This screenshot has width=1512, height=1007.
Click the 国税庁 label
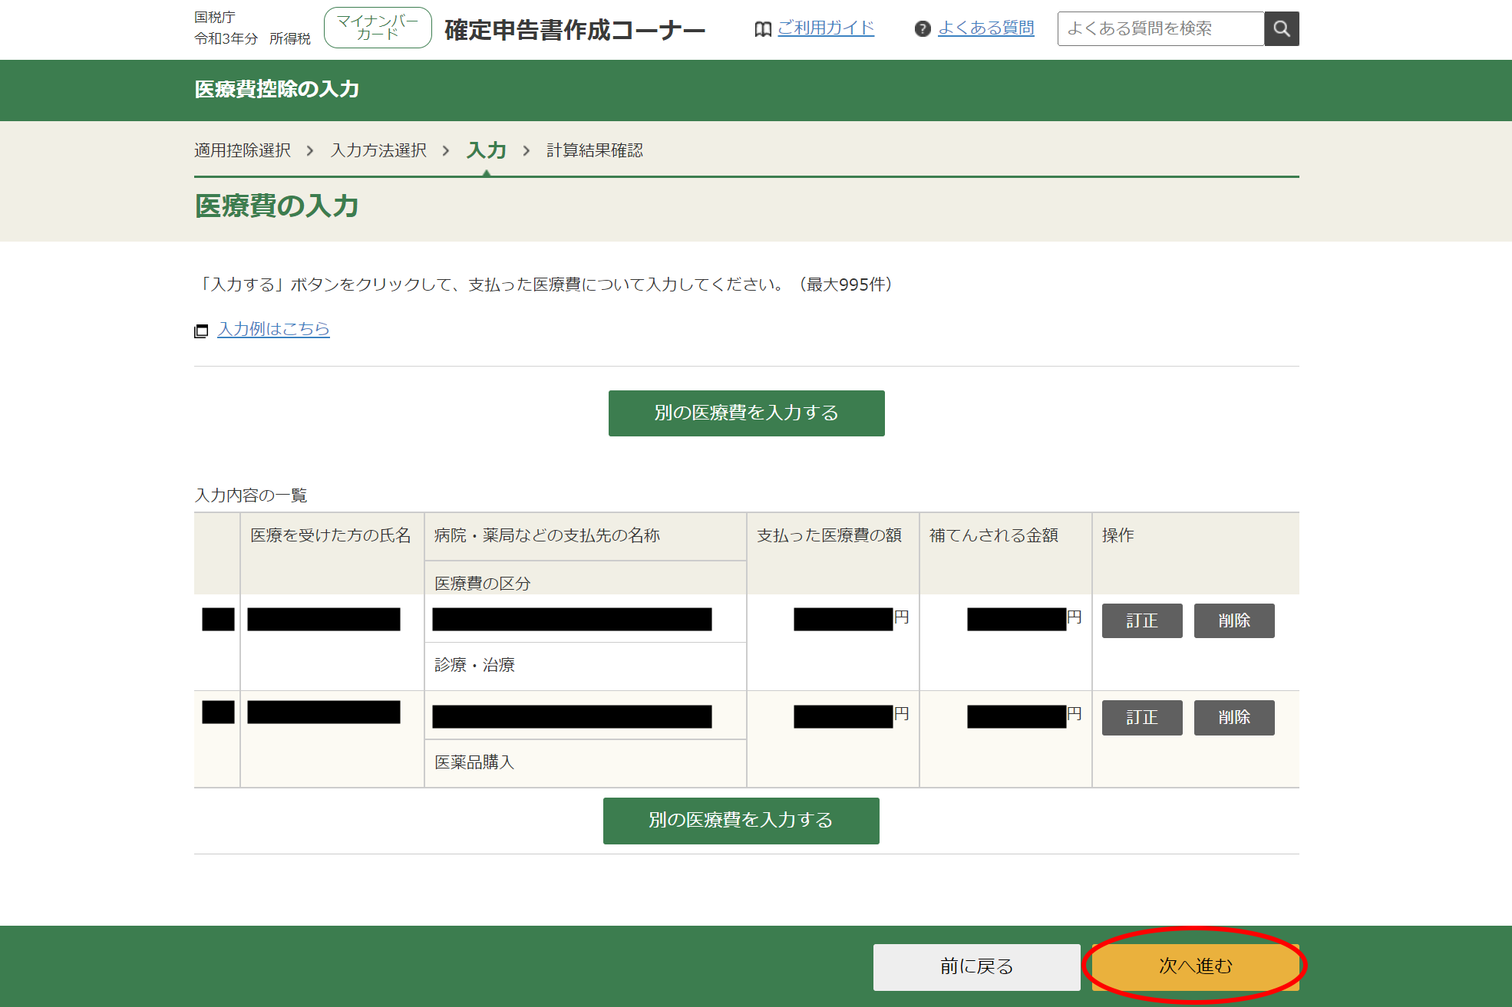215,17
